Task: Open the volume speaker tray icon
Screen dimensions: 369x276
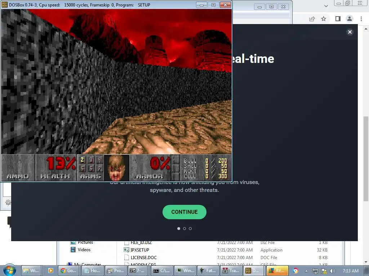Action: (x=332, y=271)
